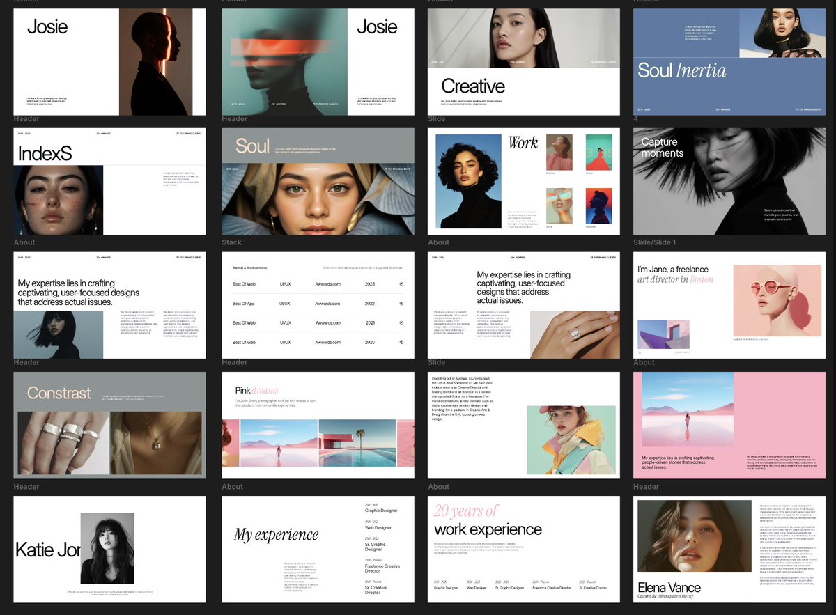Click the circular arrow icon in the 2022 Best Of App row
The width and height of the screenshot is (836, 615).
[x=401, y=304]
